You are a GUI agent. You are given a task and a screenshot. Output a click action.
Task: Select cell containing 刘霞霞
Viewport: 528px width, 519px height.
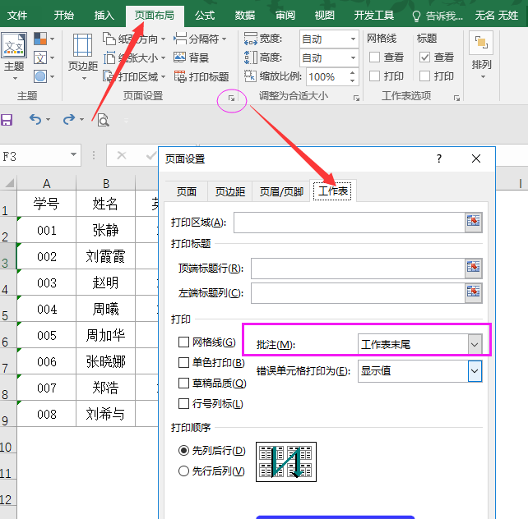(105, 256)
